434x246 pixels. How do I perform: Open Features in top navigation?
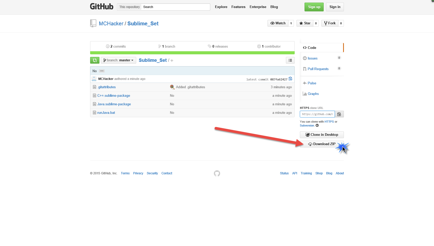tap(238, 7)
